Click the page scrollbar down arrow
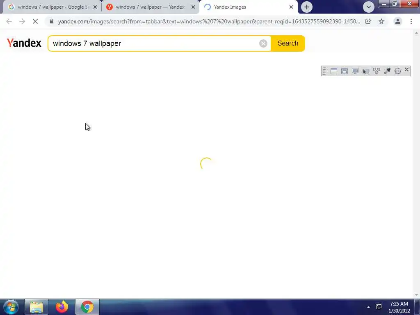The image size is (420, 315). [417, 295]
